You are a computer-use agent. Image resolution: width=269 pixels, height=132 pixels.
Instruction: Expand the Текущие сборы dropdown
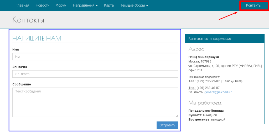pos(134,5)
